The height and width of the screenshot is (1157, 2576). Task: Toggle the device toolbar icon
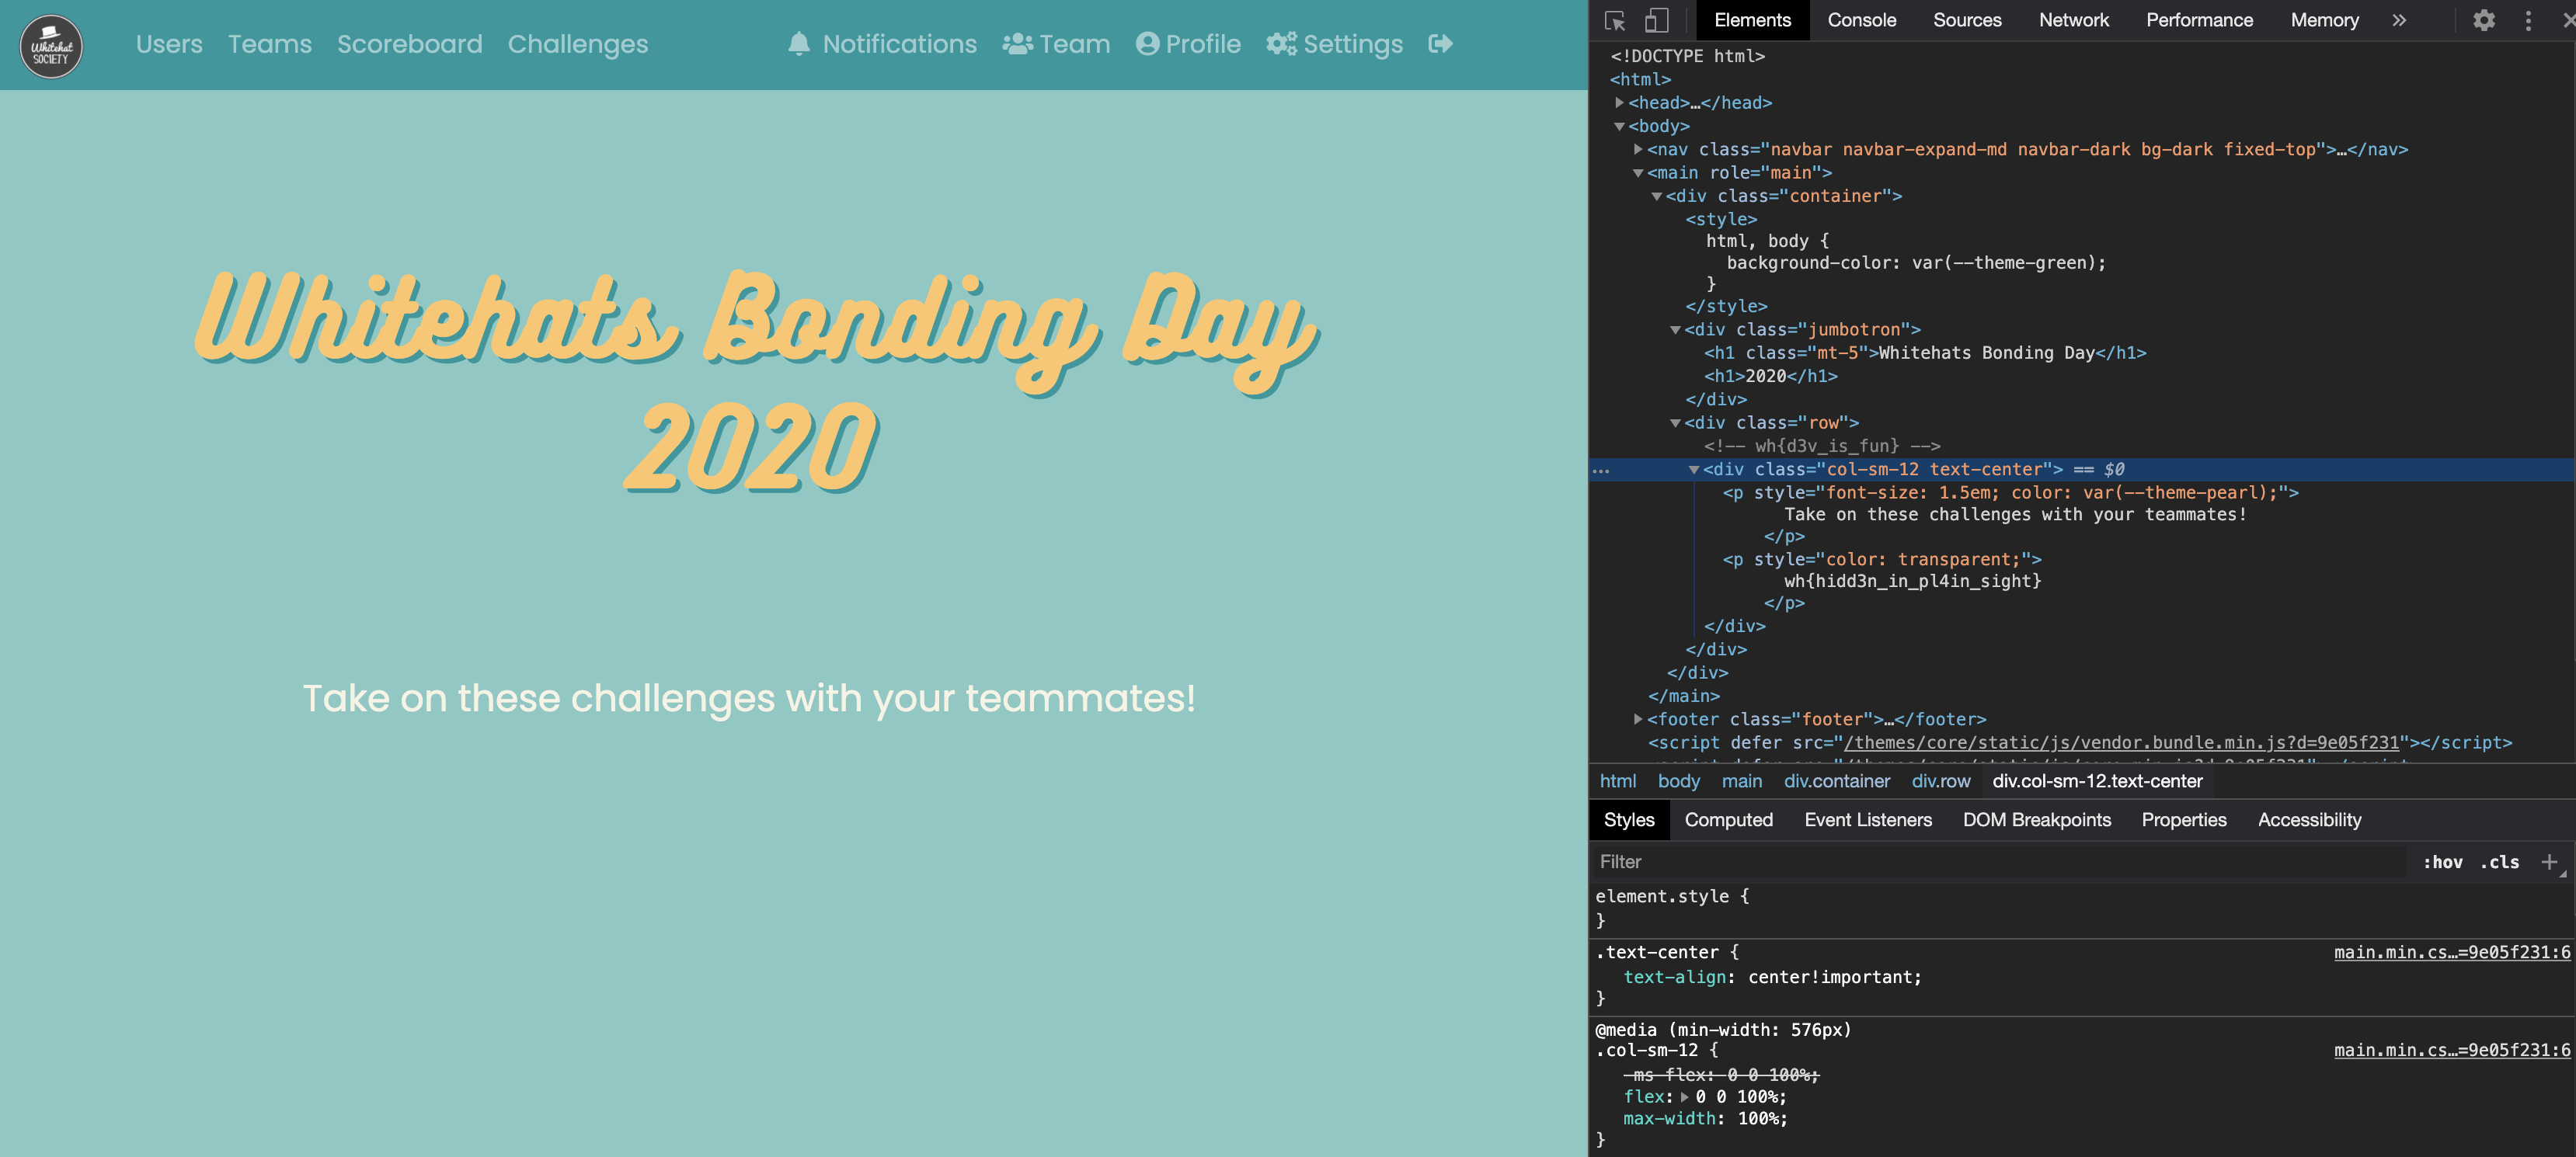coord(1657,20)
